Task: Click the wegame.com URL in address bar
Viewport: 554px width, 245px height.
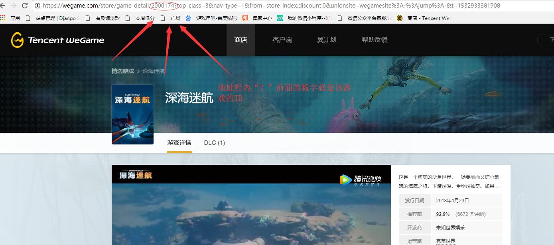Action: 271,6
